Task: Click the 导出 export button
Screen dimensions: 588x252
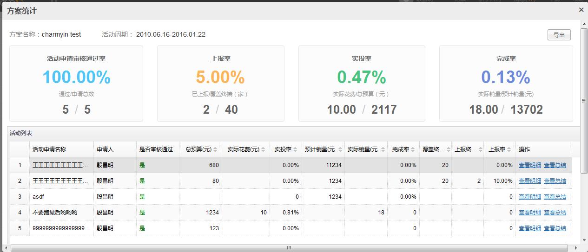Action: (559, 35)
